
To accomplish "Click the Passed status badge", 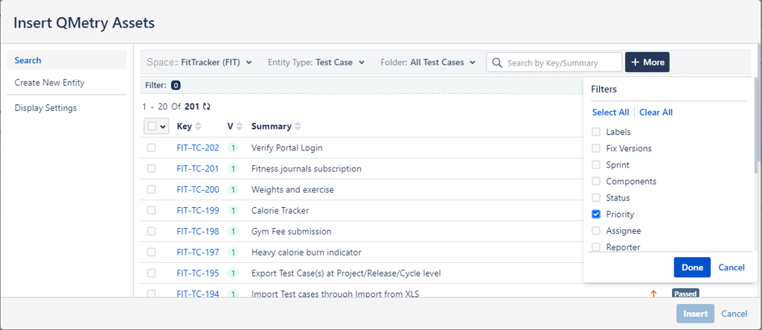I will 685,293.
